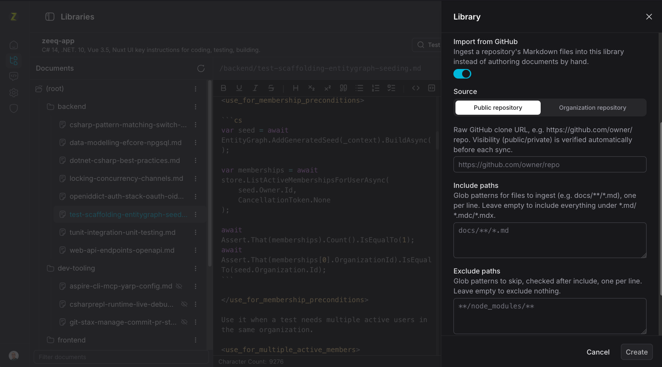This screenshot has width=662, height=367.
Task: Insert a numbered list from the toolbar
Action: [375, 88]
